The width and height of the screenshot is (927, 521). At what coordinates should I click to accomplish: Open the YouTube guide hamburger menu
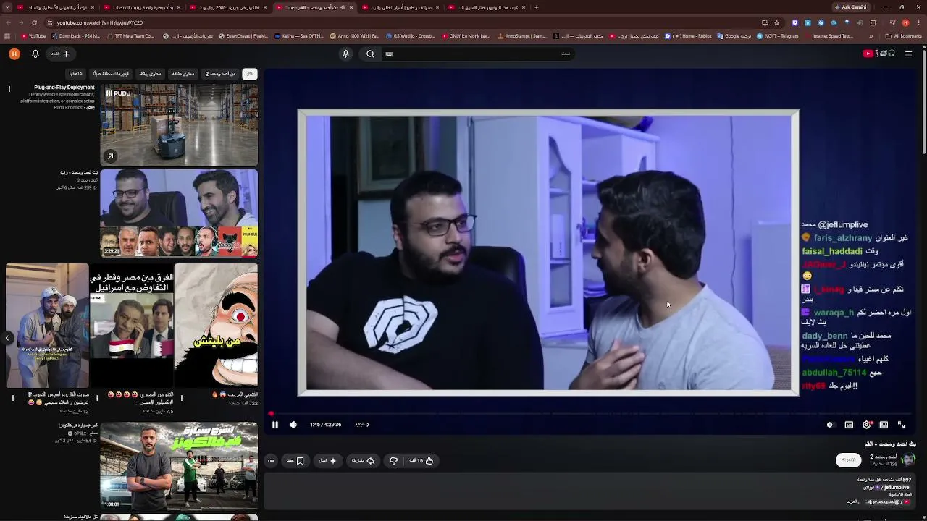[908, 54]
